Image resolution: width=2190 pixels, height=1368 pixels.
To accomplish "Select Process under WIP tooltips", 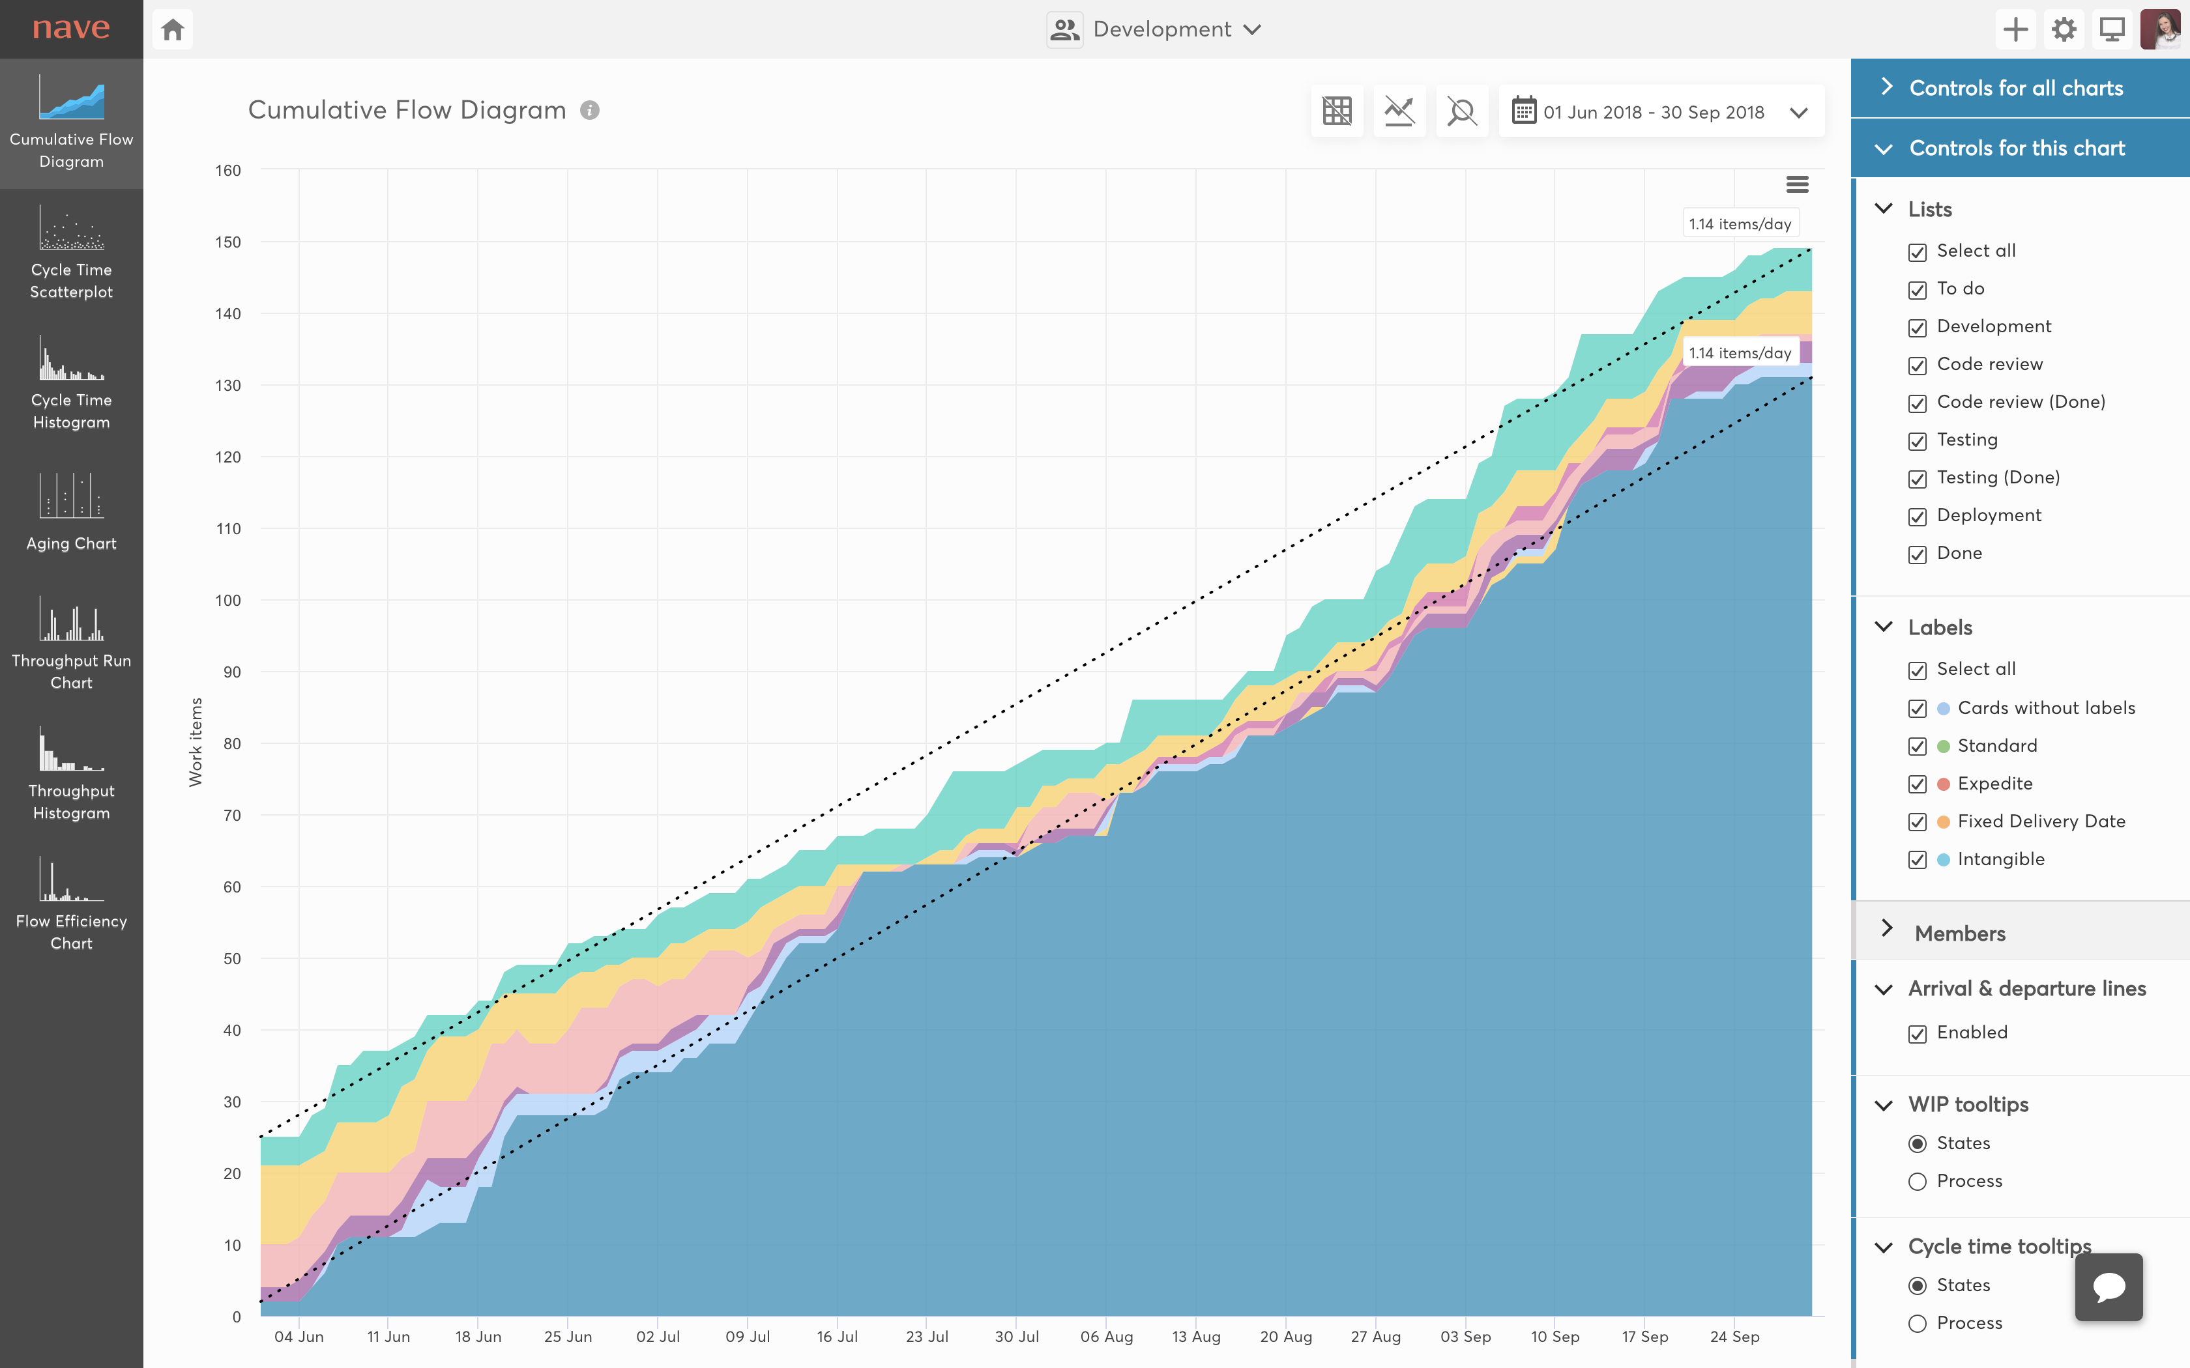I will point(1918,1182).
